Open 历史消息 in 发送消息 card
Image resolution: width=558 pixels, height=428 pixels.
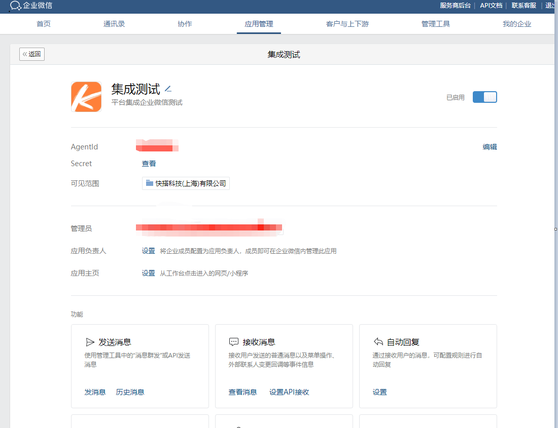click(x=130, y=392)
